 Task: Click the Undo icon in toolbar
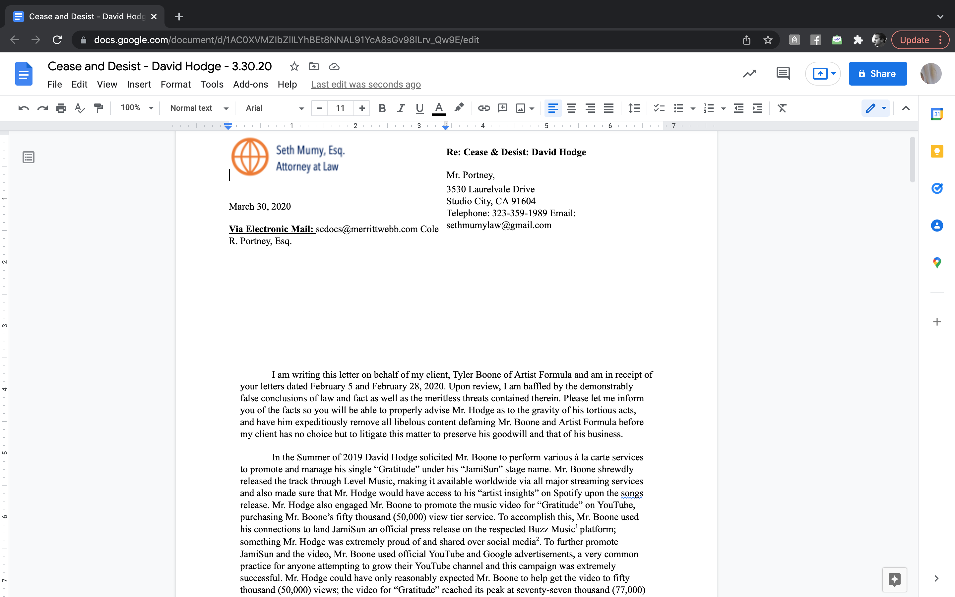[24, 108]
